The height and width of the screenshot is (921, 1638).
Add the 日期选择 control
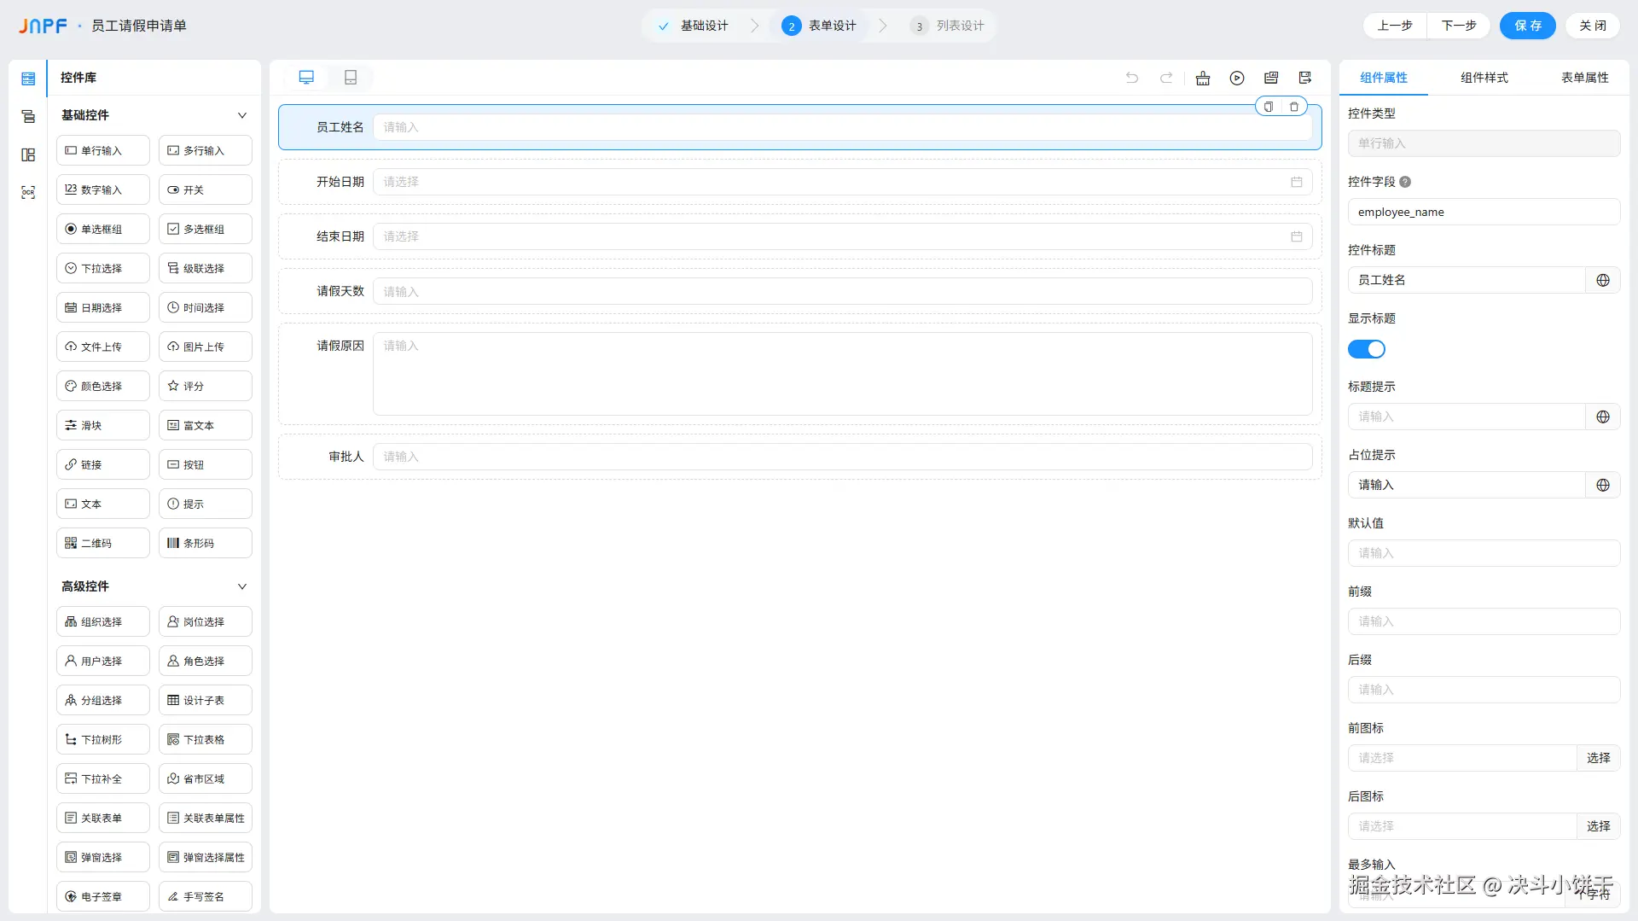(x=103, y=307)
